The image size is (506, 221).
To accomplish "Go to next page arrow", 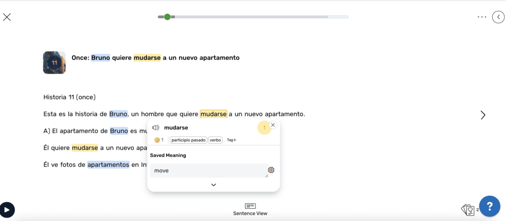I will (x=483, y=115).
